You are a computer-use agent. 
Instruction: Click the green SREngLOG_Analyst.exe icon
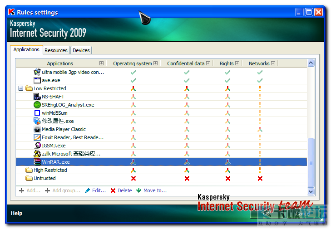37,105
